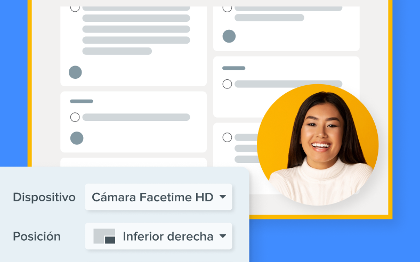Open the Posición Inferior derecha dropdown
The width and height of the screenshot is (420, 262).
159,236
